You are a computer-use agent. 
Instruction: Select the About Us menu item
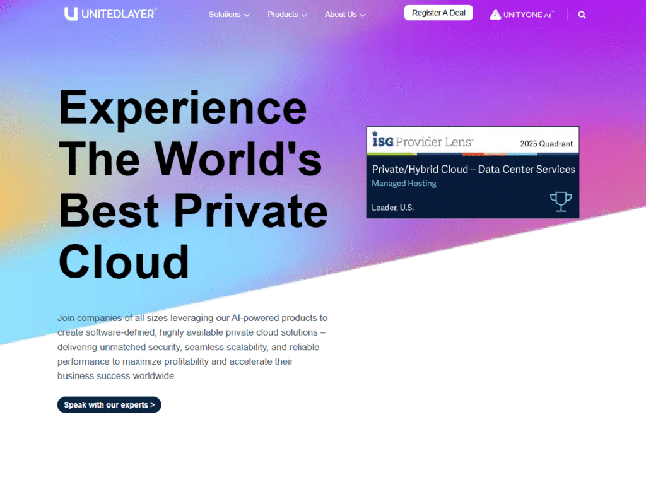coord(341,15)
